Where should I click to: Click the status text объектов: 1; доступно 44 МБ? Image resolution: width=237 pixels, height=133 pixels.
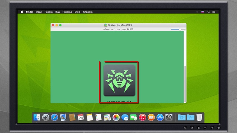click(x=118, y=29)
